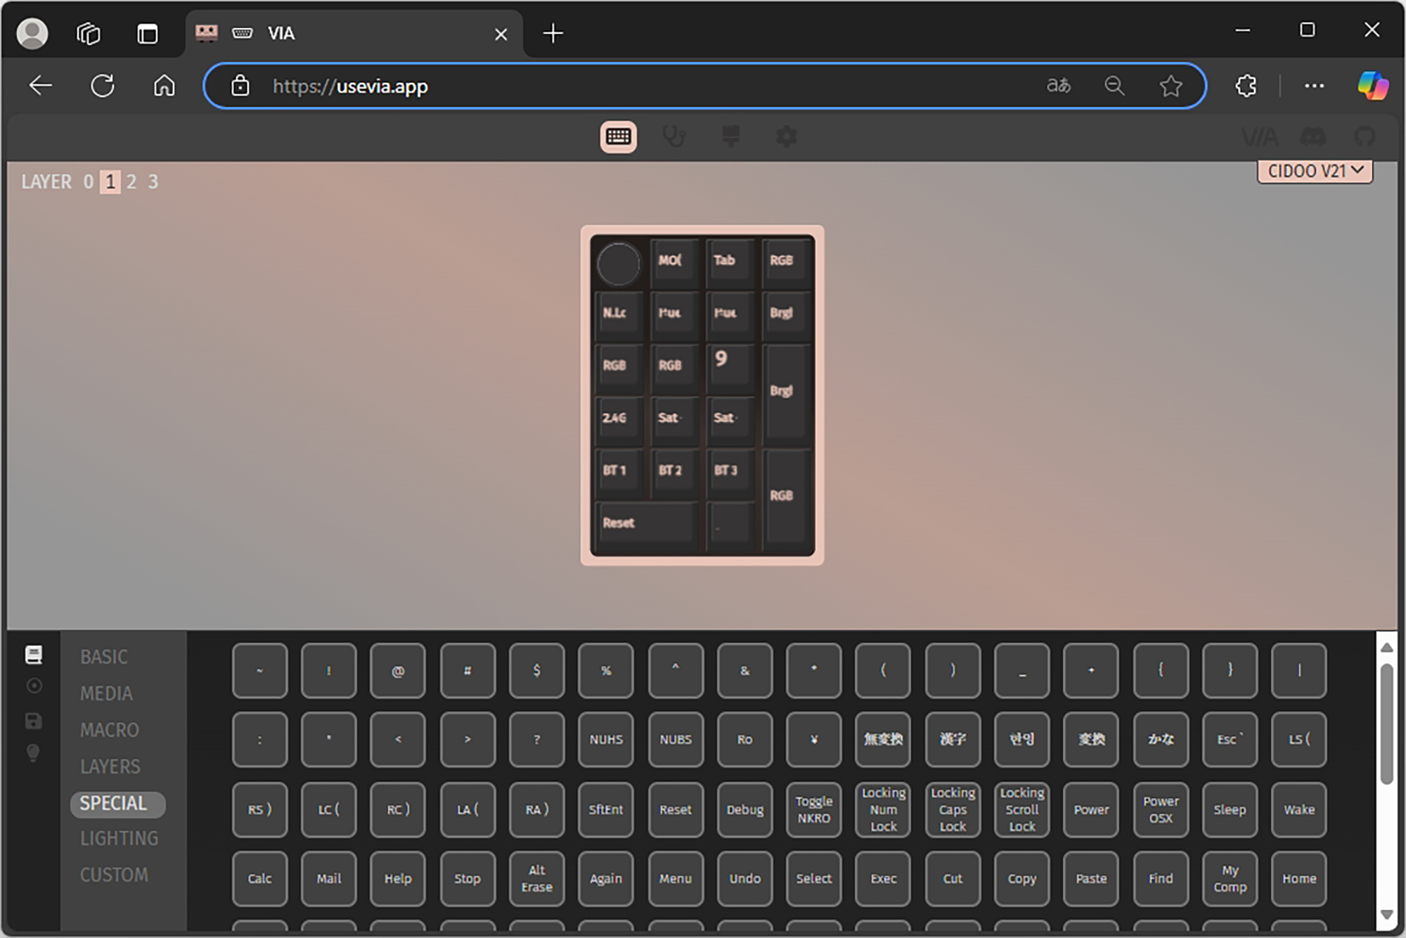Click the keycode list scrollbar down arrow
The height and width of the screenshot is (938, 1406).
pyautogui.click(x=1386, y=915)
